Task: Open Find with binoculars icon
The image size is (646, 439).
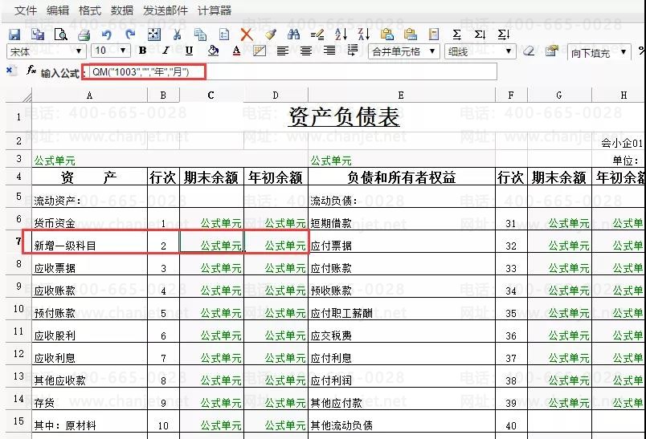Action: click(x=293, y=35)
